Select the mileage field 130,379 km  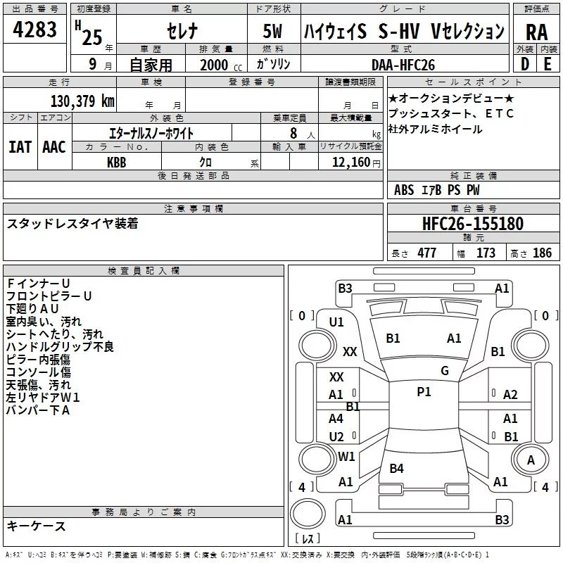[82, 101]
